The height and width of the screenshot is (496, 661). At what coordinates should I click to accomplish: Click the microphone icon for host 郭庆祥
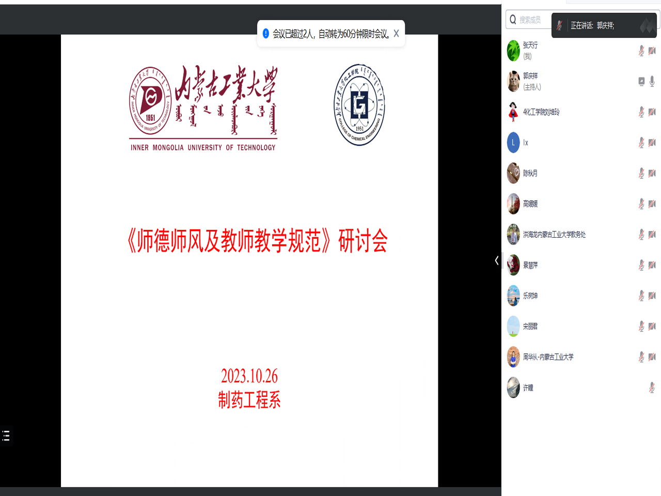652,81
